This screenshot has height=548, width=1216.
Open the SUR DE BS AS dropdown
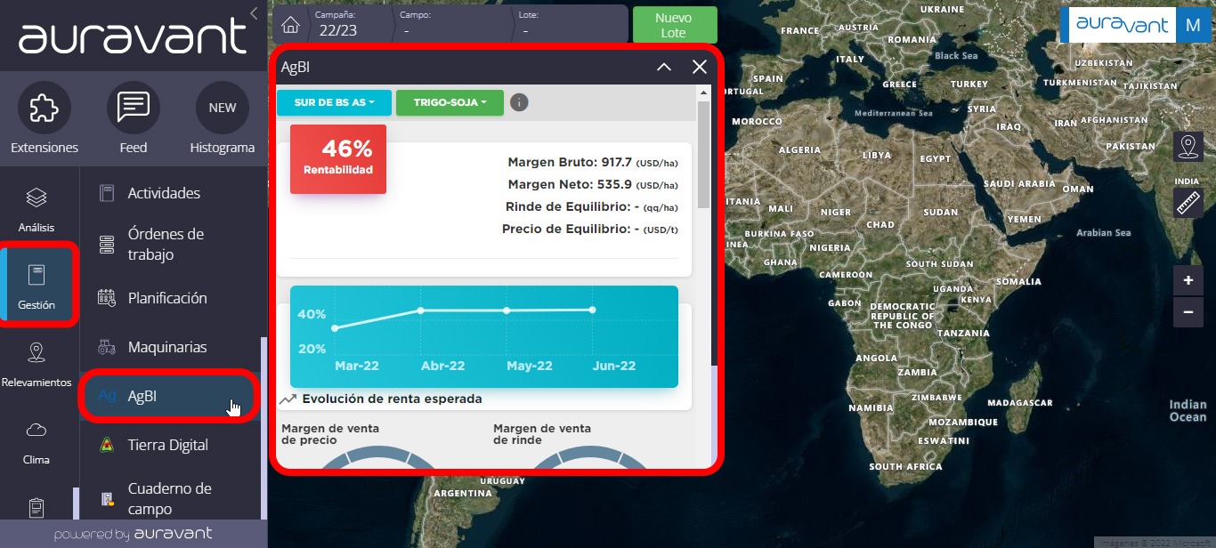click(334, 102)
